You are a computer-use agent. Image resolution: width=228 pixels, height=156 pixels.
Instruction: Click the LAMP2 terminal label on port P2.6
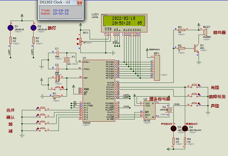[126, 95]
